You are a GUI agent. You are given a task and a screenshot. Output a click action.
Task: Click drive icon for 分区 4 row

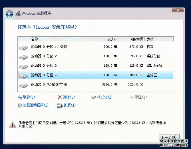coord(24,76)
